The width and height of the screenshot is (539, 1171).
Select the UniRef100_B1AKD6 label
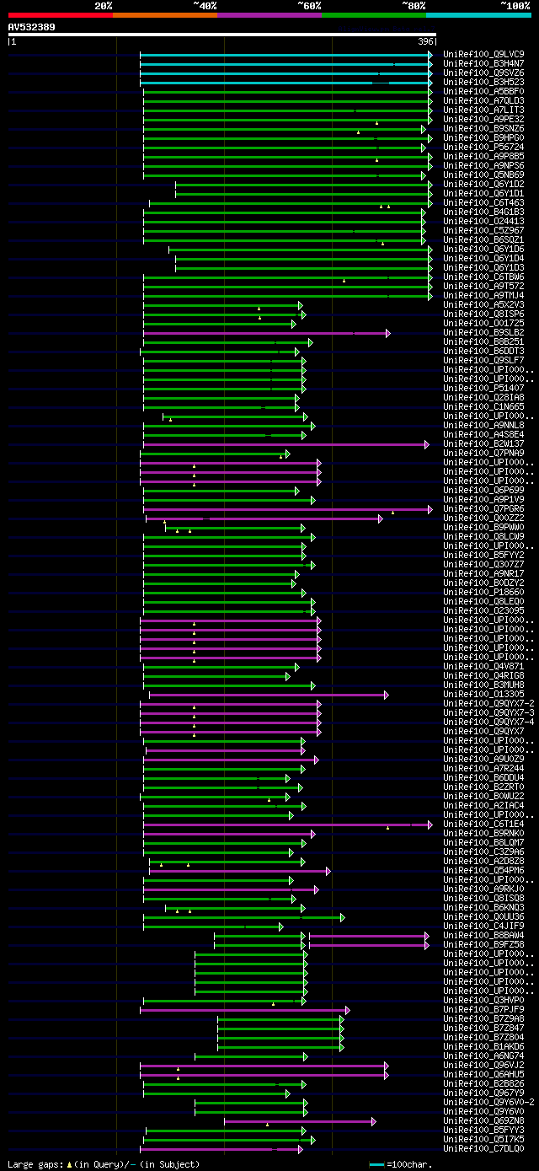coord(483,1046)
